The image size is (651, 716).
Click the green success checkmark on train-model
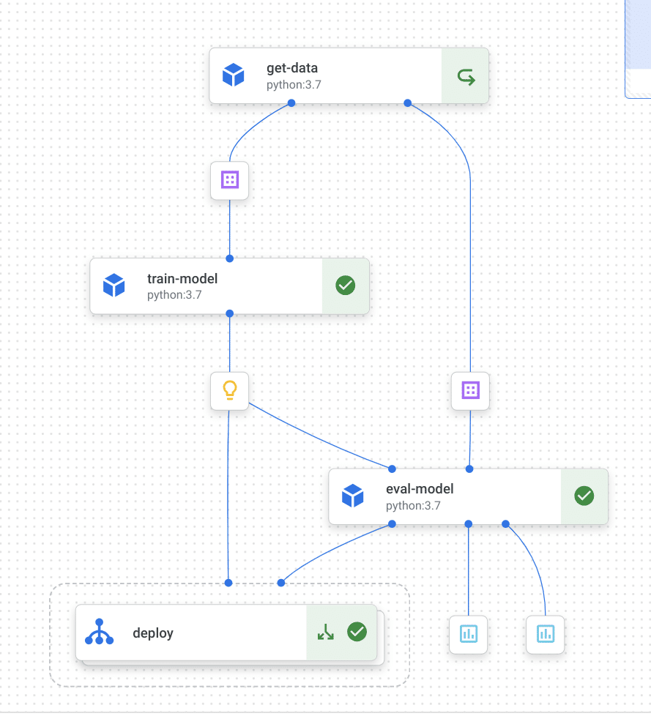pyautogui.click(x=346, y=286)
